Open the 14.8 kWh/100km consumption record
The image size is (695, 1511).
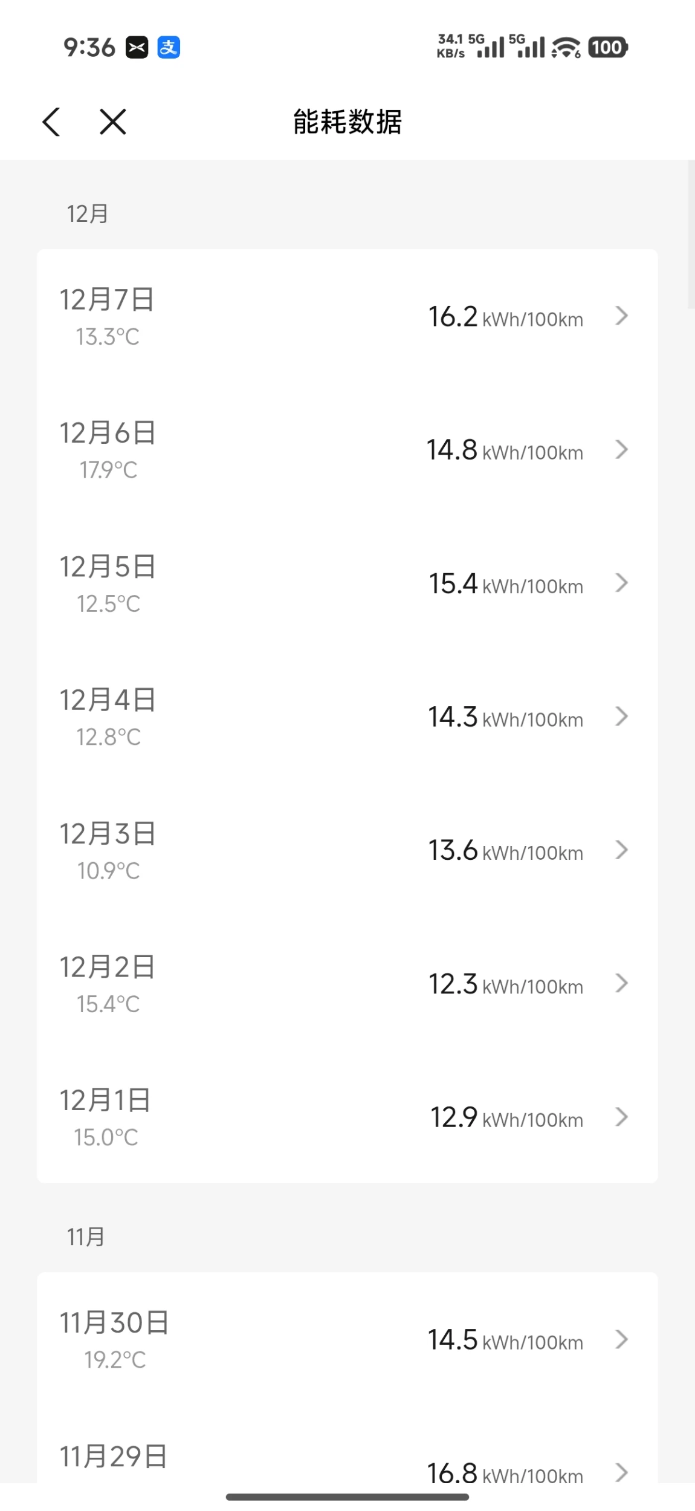click(505, 450)
